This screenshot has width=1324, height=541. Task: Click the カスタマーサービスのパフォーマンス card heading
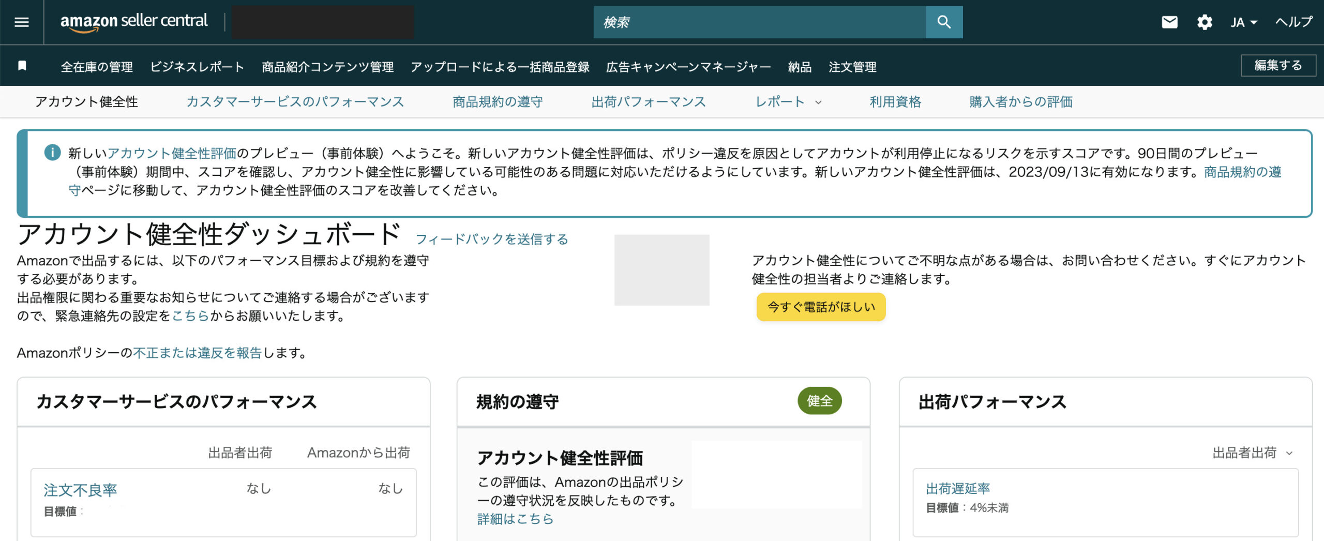point(176,402)
